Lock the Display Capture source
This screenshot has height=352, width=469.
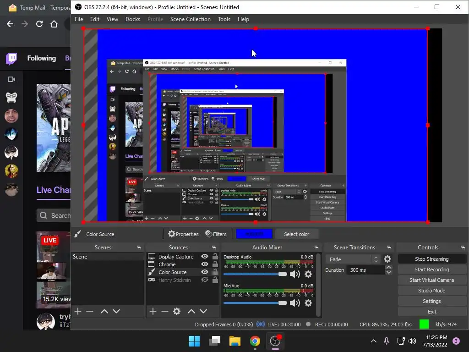coord(215,257)
